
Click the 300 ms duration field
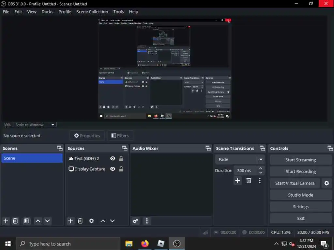coord(245,171)
